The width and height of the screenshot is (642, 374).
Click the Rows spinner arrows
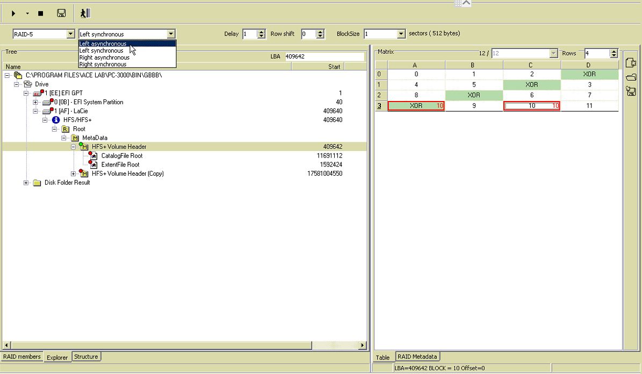pos(614,53)
